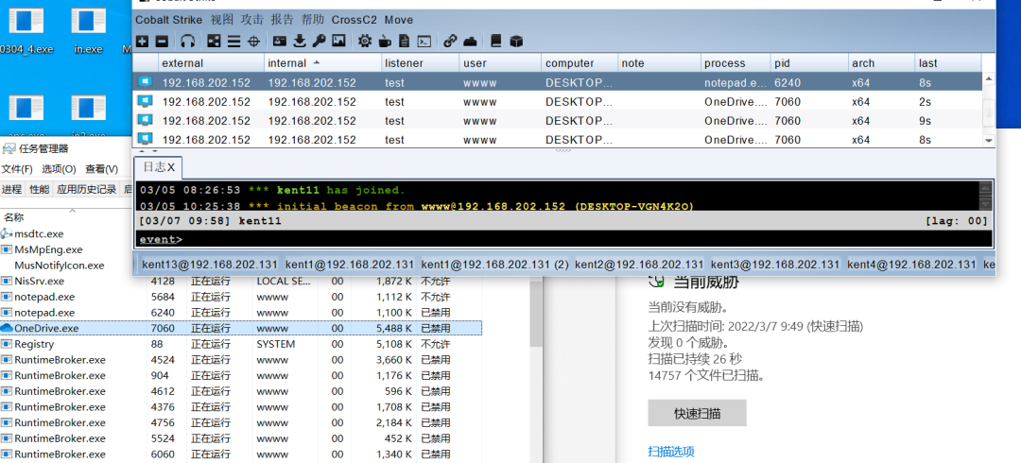
Task: Click the session table scrollbar down arrow
Action: click(x=989, y=140)
